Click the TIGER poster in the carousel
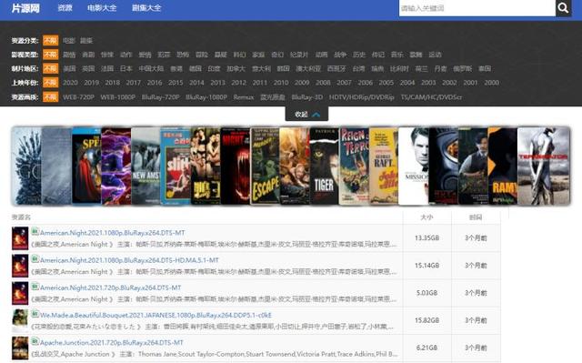The image size is (582, 363). tap(324, 166)
